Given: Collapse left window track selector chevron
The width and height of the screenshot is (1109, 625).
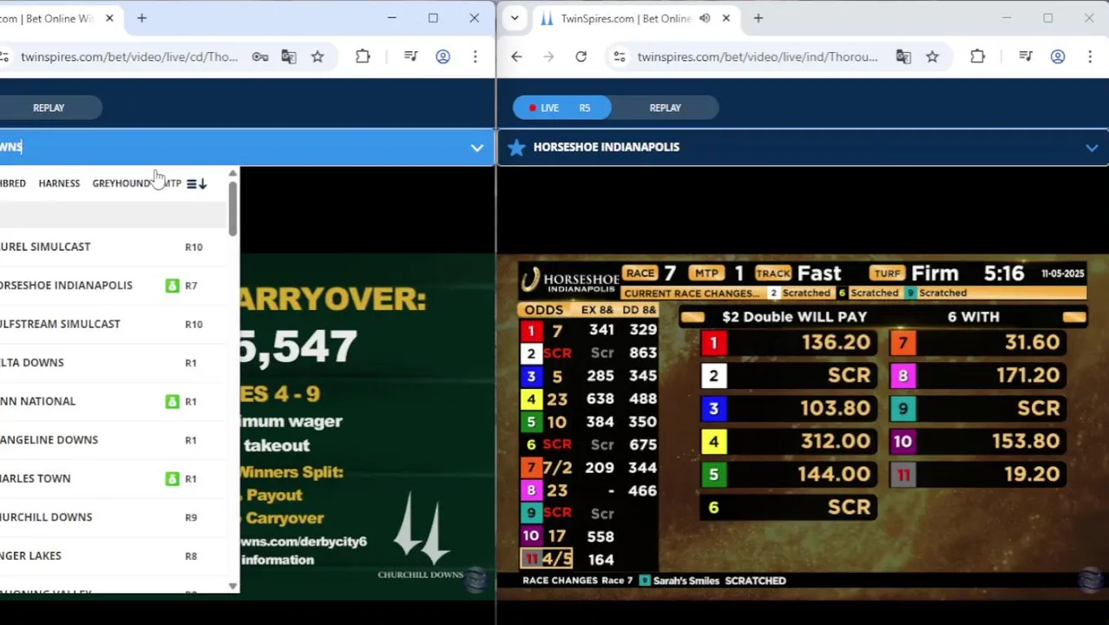Looking at the screenshot, I should click(x=476, y=148).
